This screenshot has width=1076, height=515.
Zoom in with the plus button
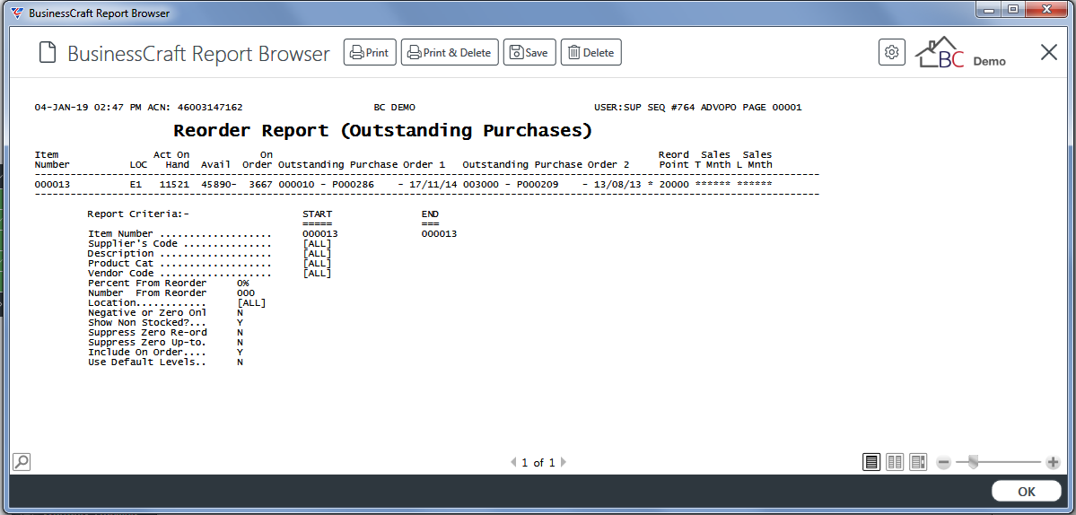[1054, 463]
